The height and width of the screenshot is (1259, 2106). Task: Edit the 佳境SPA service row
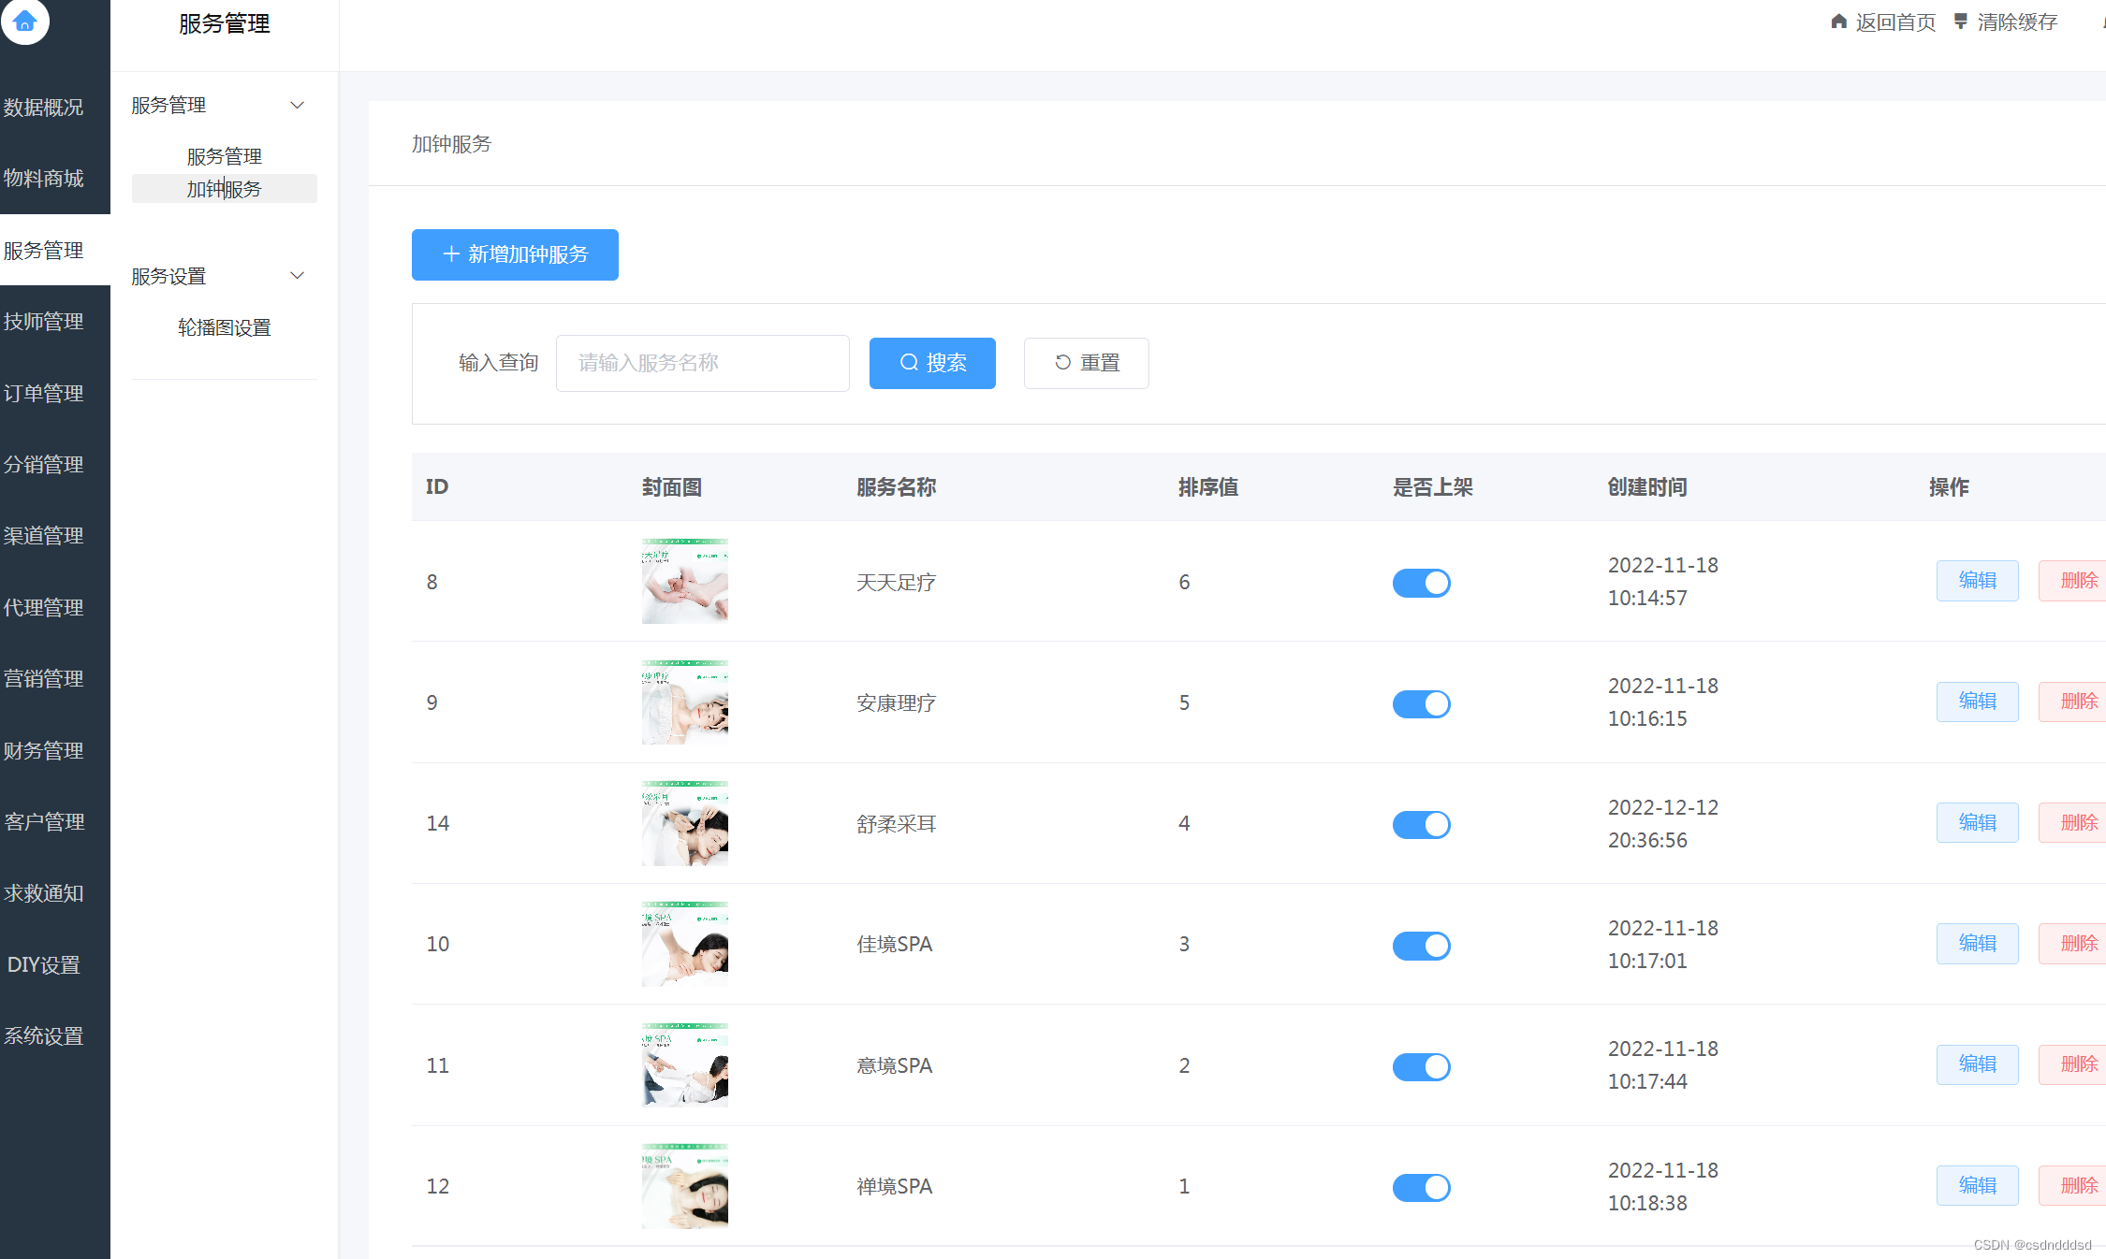point(1977,944)
